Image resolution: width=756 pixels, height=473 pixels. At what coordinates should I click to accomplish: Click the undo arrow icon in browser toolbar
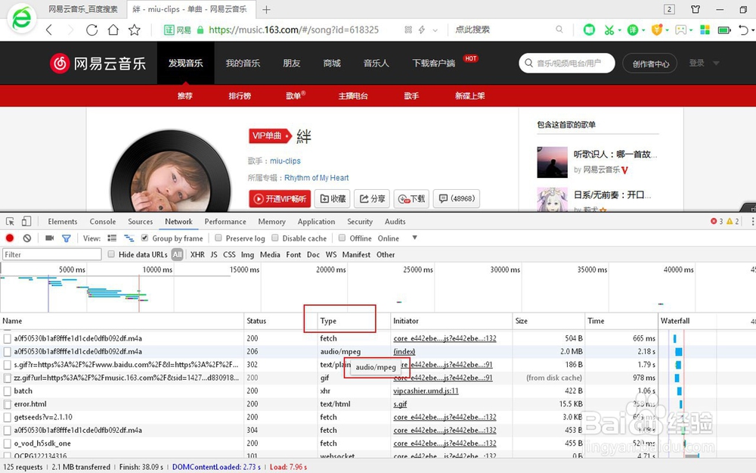coord(743,30)
